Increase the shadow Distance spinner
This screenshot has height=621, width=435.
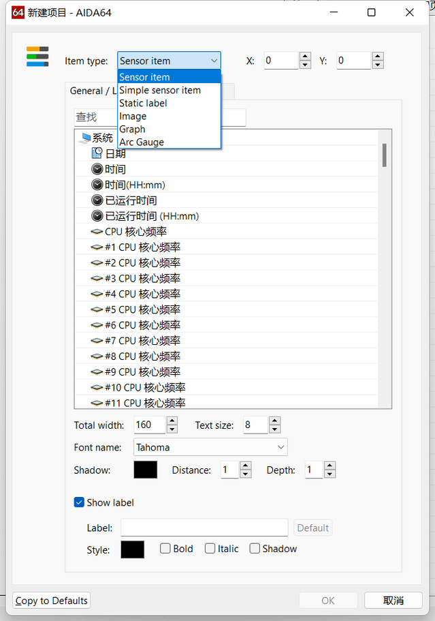[246, 466]
